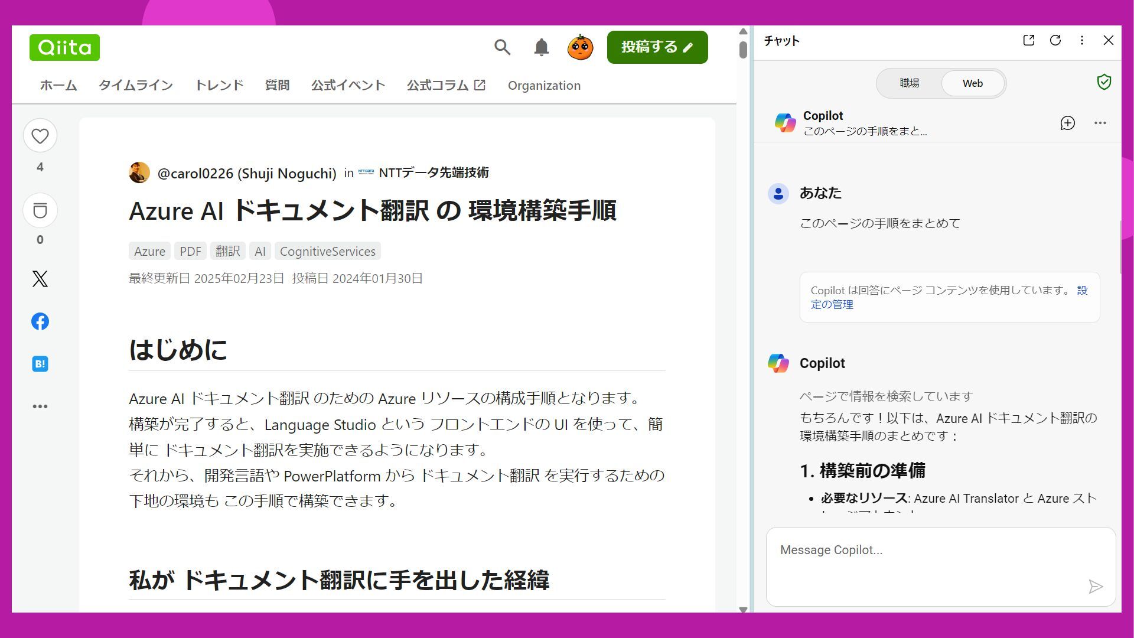Open the Qiita search icon
This screenshot has width=1134, height=638.
pos(502,47)
